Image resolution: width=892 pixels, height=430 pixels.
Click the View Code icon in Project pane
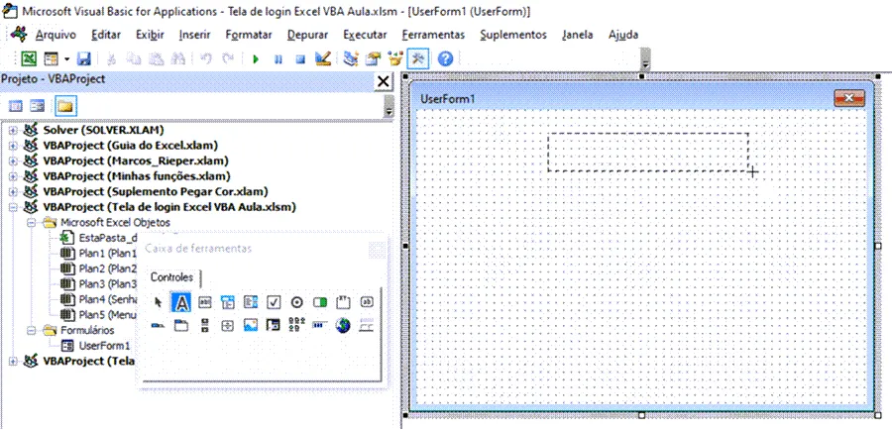17,106
